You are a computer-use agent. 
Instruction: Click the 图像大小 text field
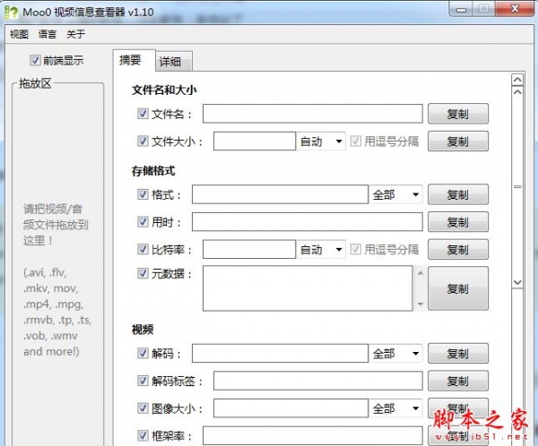(291, 408)
